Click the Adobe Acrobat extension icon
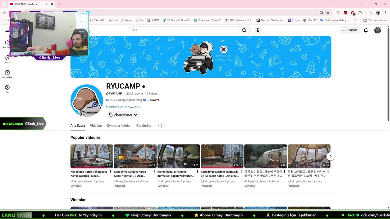The height and width of the screenshot is (219, 390). pyautogui.click(x=345, y=13)
